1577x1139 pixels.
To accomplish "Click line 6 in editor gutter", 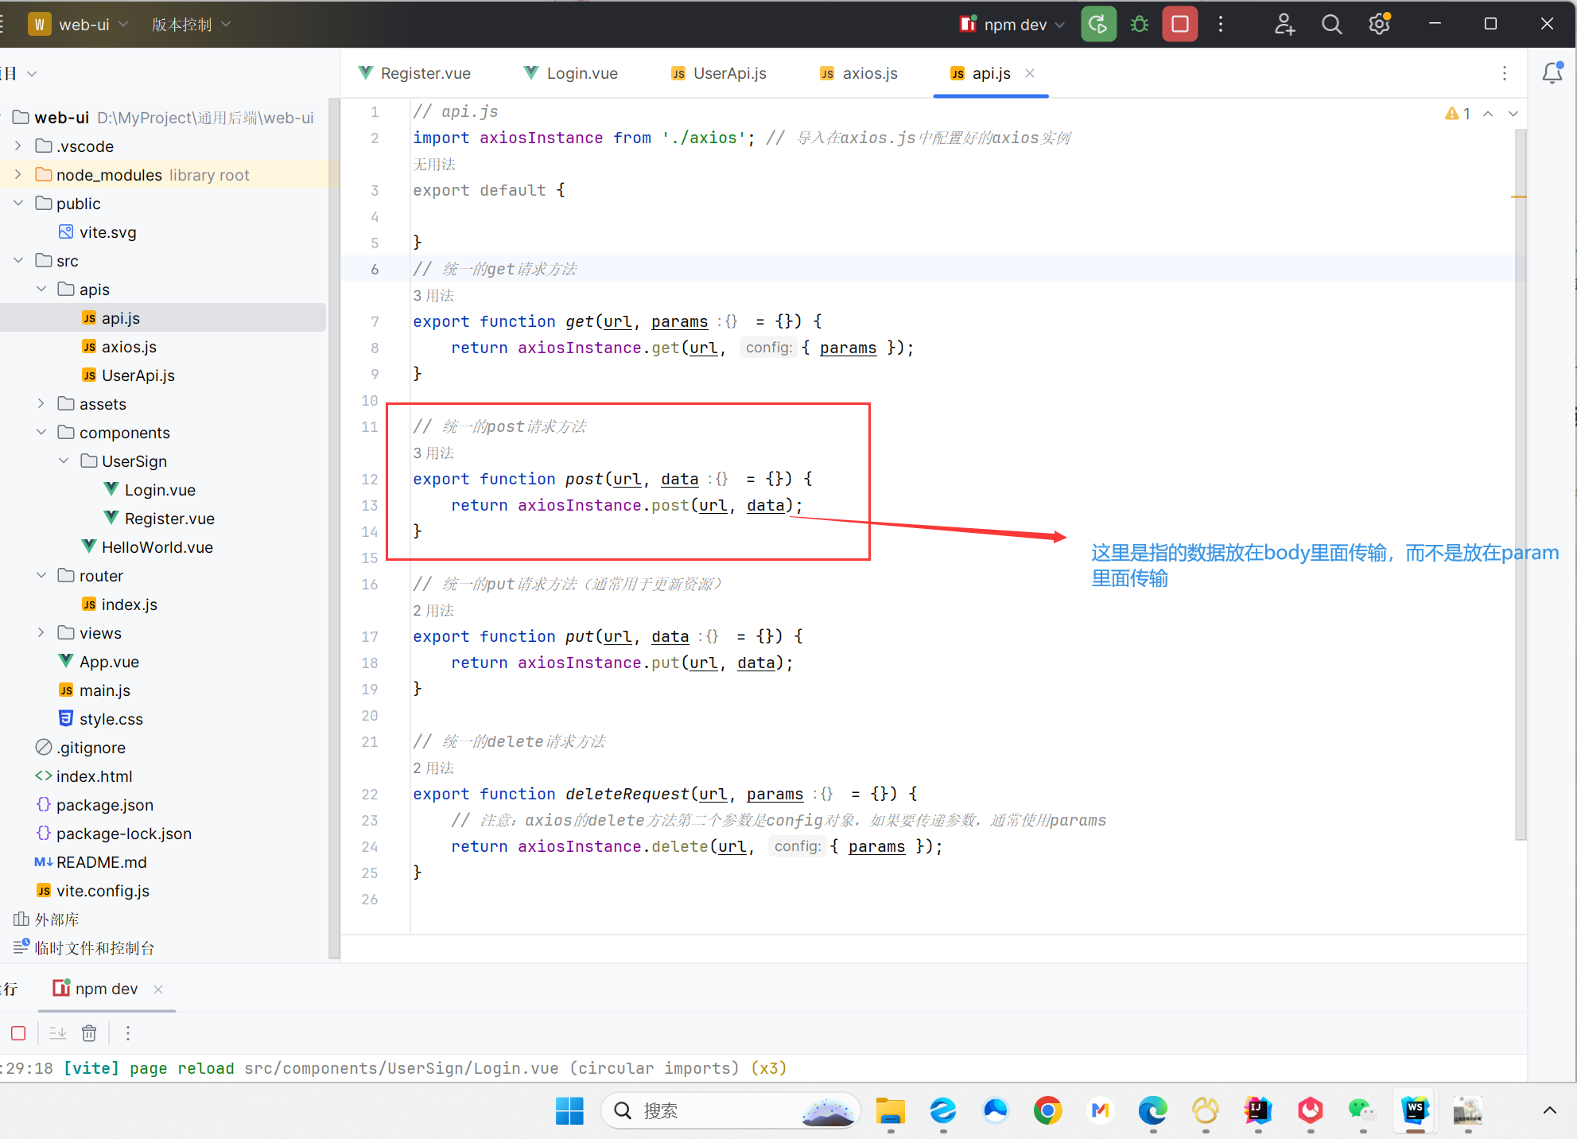I will tap(375, 270).
